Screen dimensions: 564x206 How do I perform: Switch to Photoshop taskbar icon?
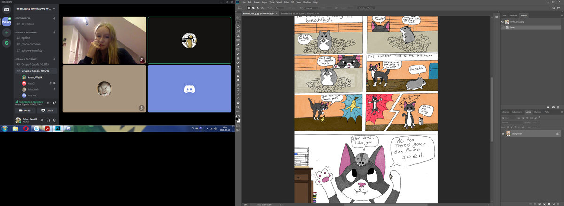click(x=57, y=128)
